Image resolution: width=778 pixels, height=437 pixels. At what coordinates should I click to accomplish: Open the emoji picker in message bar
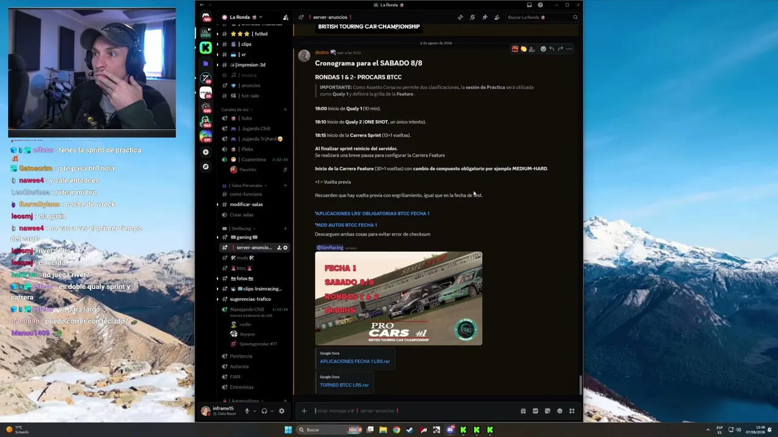[560, 411]
